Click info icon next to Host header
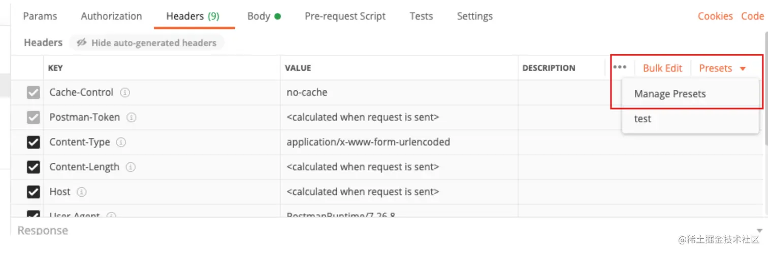The image size is (768, 253). pos(81,192)
